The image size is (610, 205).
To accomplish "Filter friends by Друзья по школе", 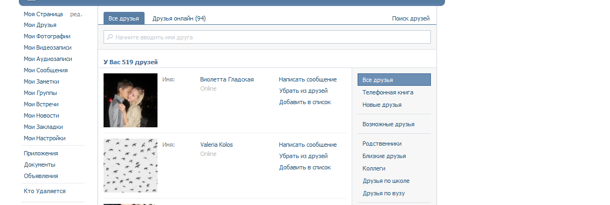I will (386, 181).
